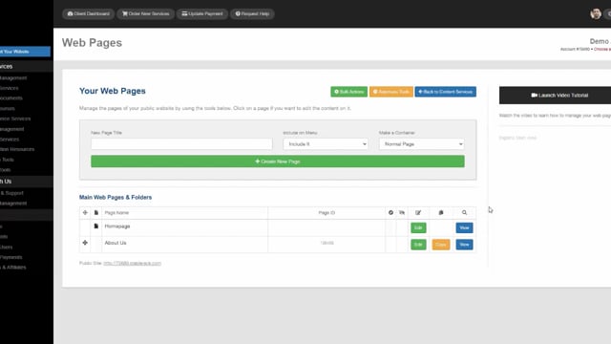
Task: Click Page ID column header
Action: [x=327, y=212]
